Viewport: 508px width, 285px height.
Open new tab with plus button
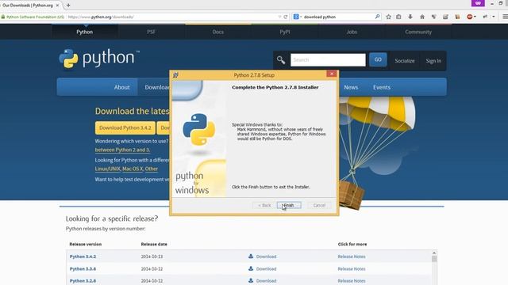tap(68, 6)
